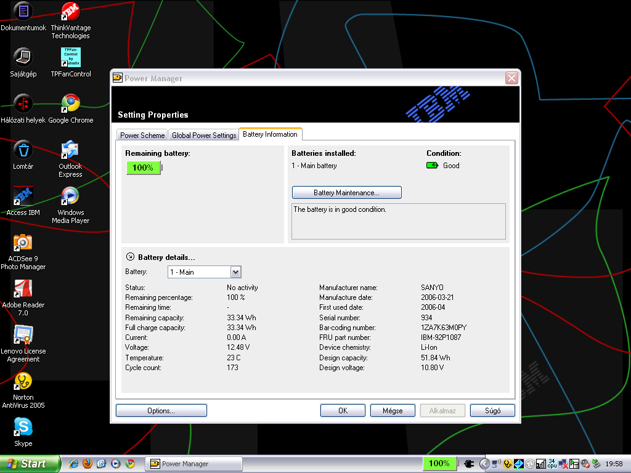Open the Options button
Image resolution: width=631 pixels, height=473 pixels.
click(161, 411)
